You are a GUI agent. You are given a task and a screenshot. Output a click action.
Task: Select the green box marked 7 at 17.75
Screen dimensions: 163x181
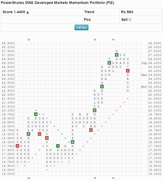[x=58, y=146]
